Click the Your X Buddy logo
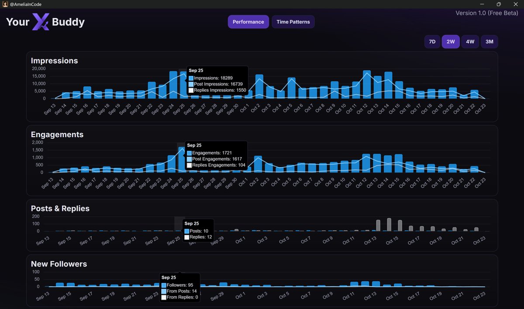The image size is (524, 309). [x=45, y=22]
